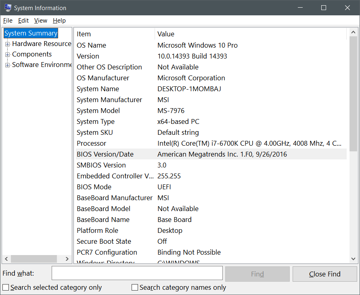This screenshot has height=295, width=360.
Task: Select the Hardware Resources tree item
Action: click(42, 44)
